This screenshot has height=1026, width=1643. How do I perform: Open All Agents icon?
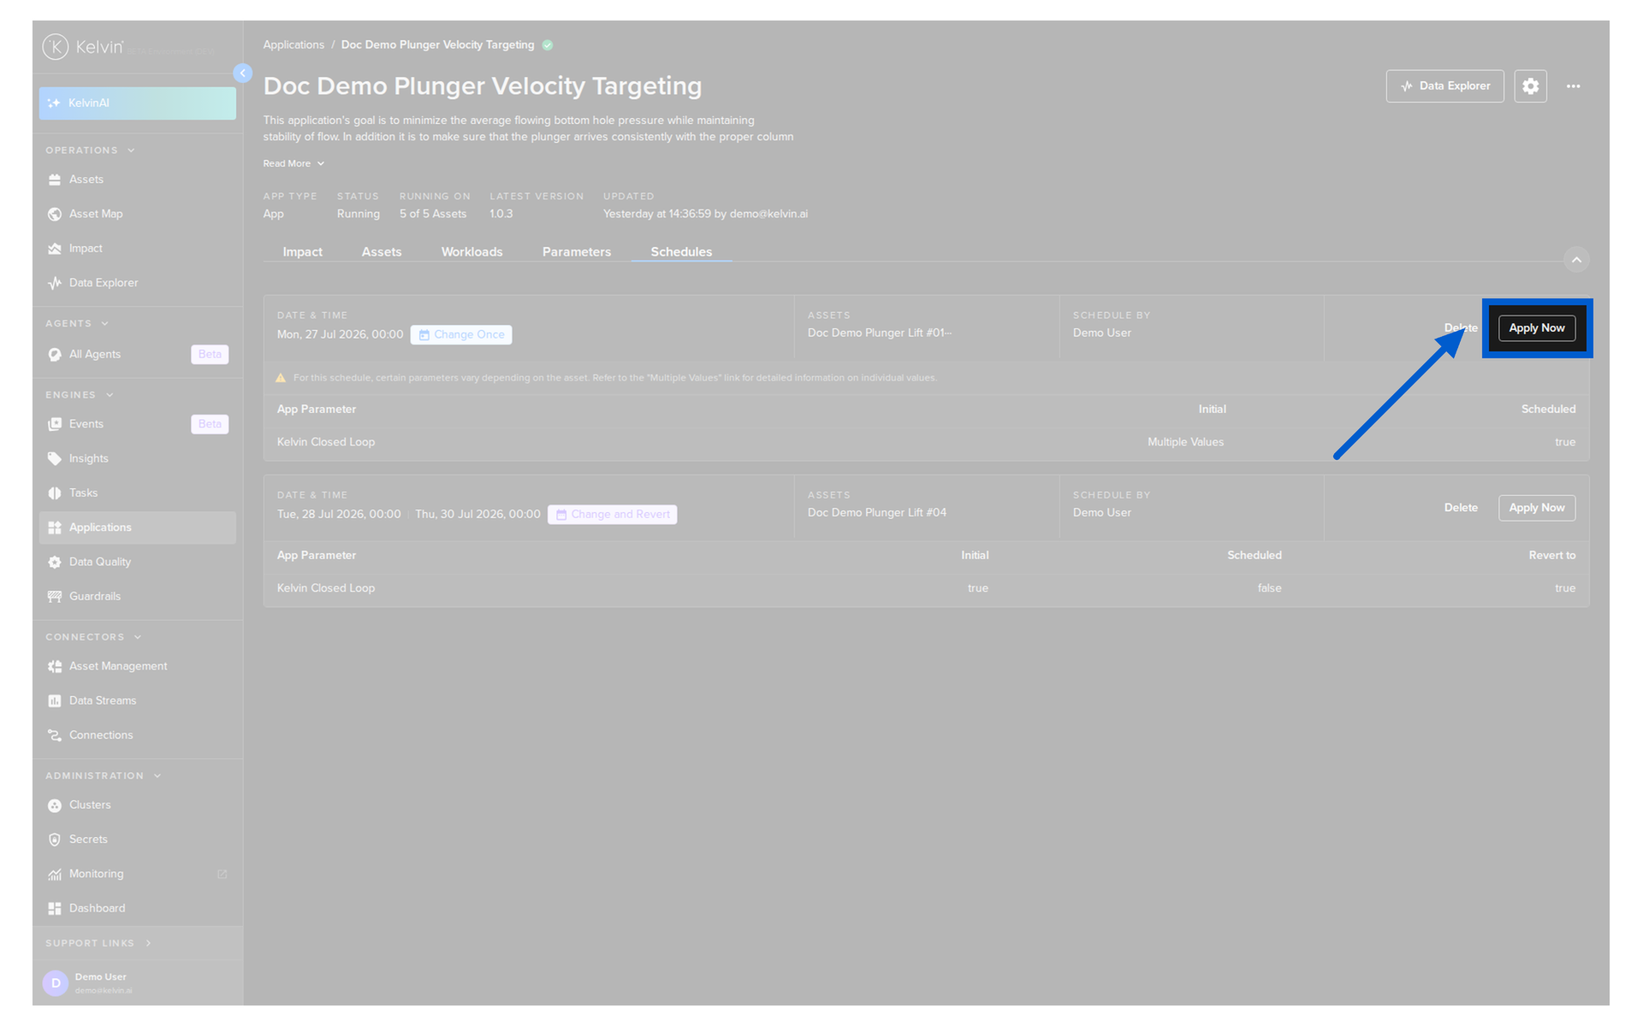55,355
